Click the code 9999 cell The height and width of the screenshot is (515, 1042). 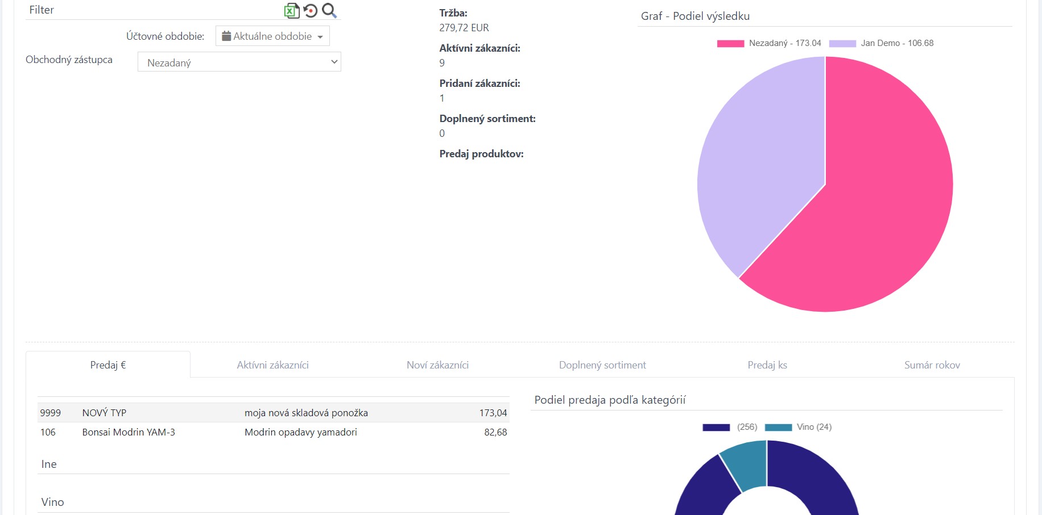[x=51, y=413]
